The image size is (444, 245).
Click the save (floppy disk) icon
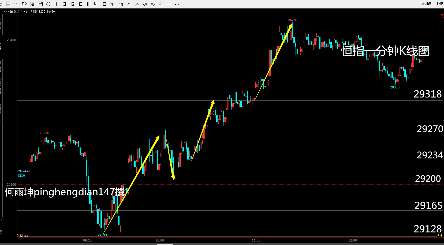40,4
